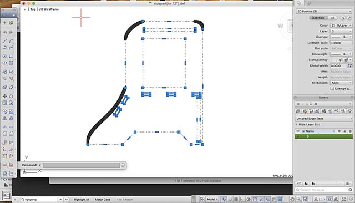The height and width of the screenshot is (203, 355).
Task: Toggle Snap mode in status bar
Action: tap(230, 199)
